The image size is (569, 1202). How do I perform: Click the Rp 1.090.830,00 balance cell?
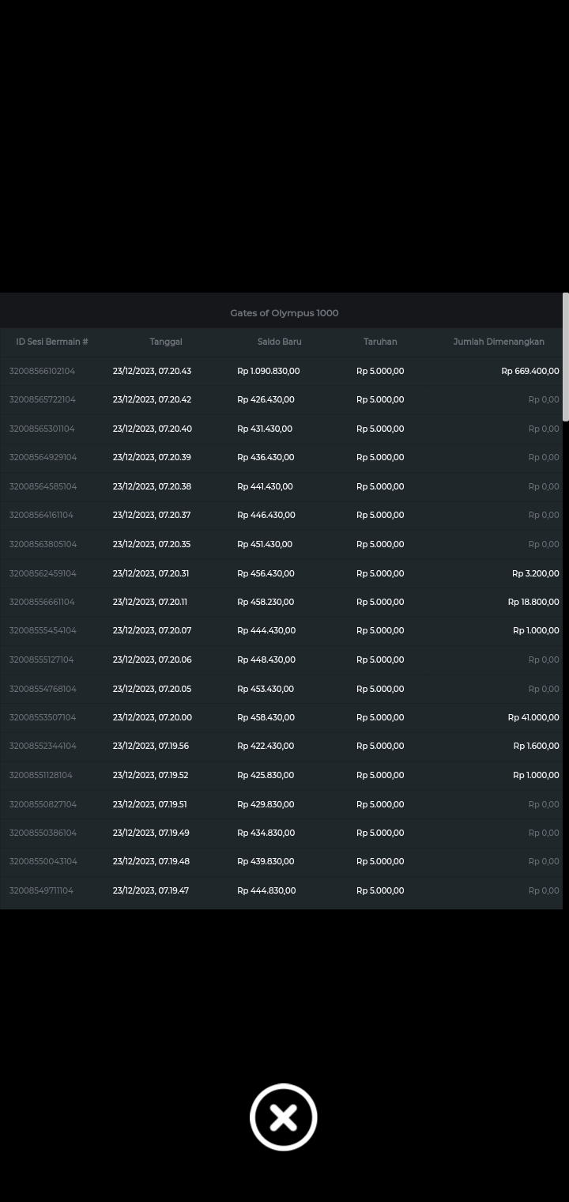click(x=268, y=371)
